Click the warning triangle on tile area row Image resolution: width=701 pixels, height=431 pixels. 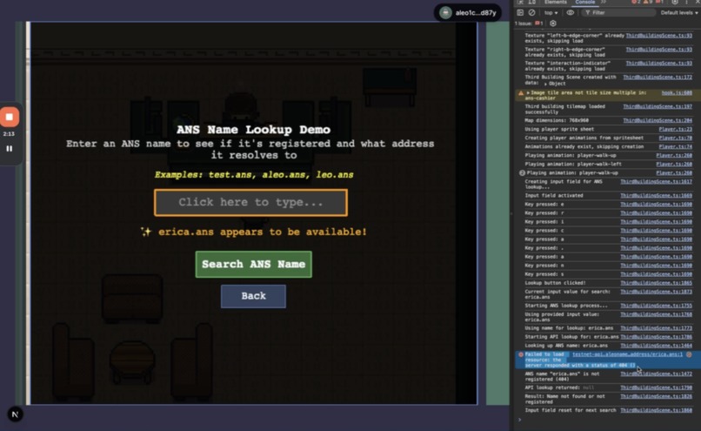(521, 93)
